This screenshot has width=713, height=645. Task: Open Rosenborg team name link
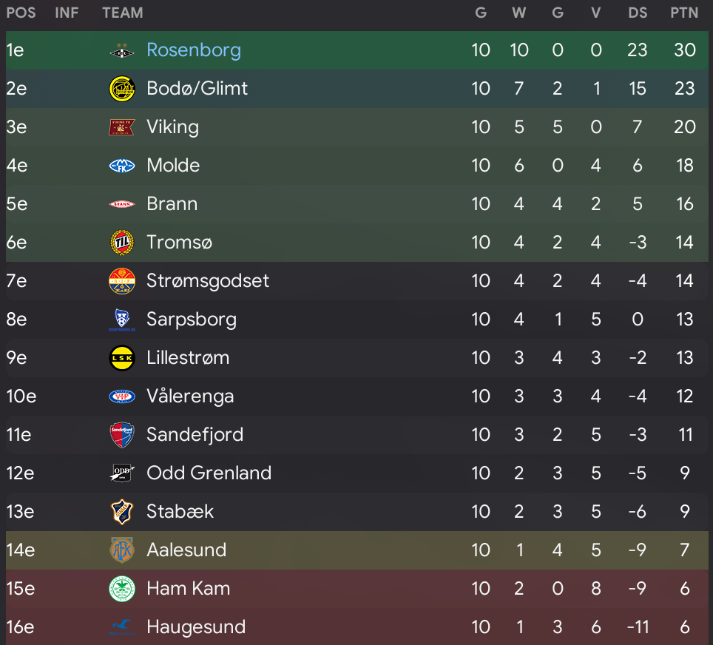[194, 50]
